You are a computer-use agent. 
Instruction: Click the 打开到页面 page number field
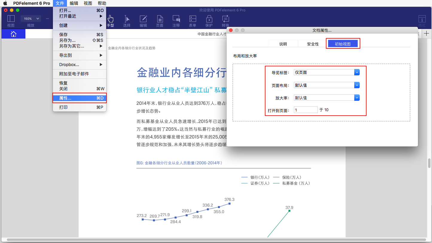(x=306, y=110)
